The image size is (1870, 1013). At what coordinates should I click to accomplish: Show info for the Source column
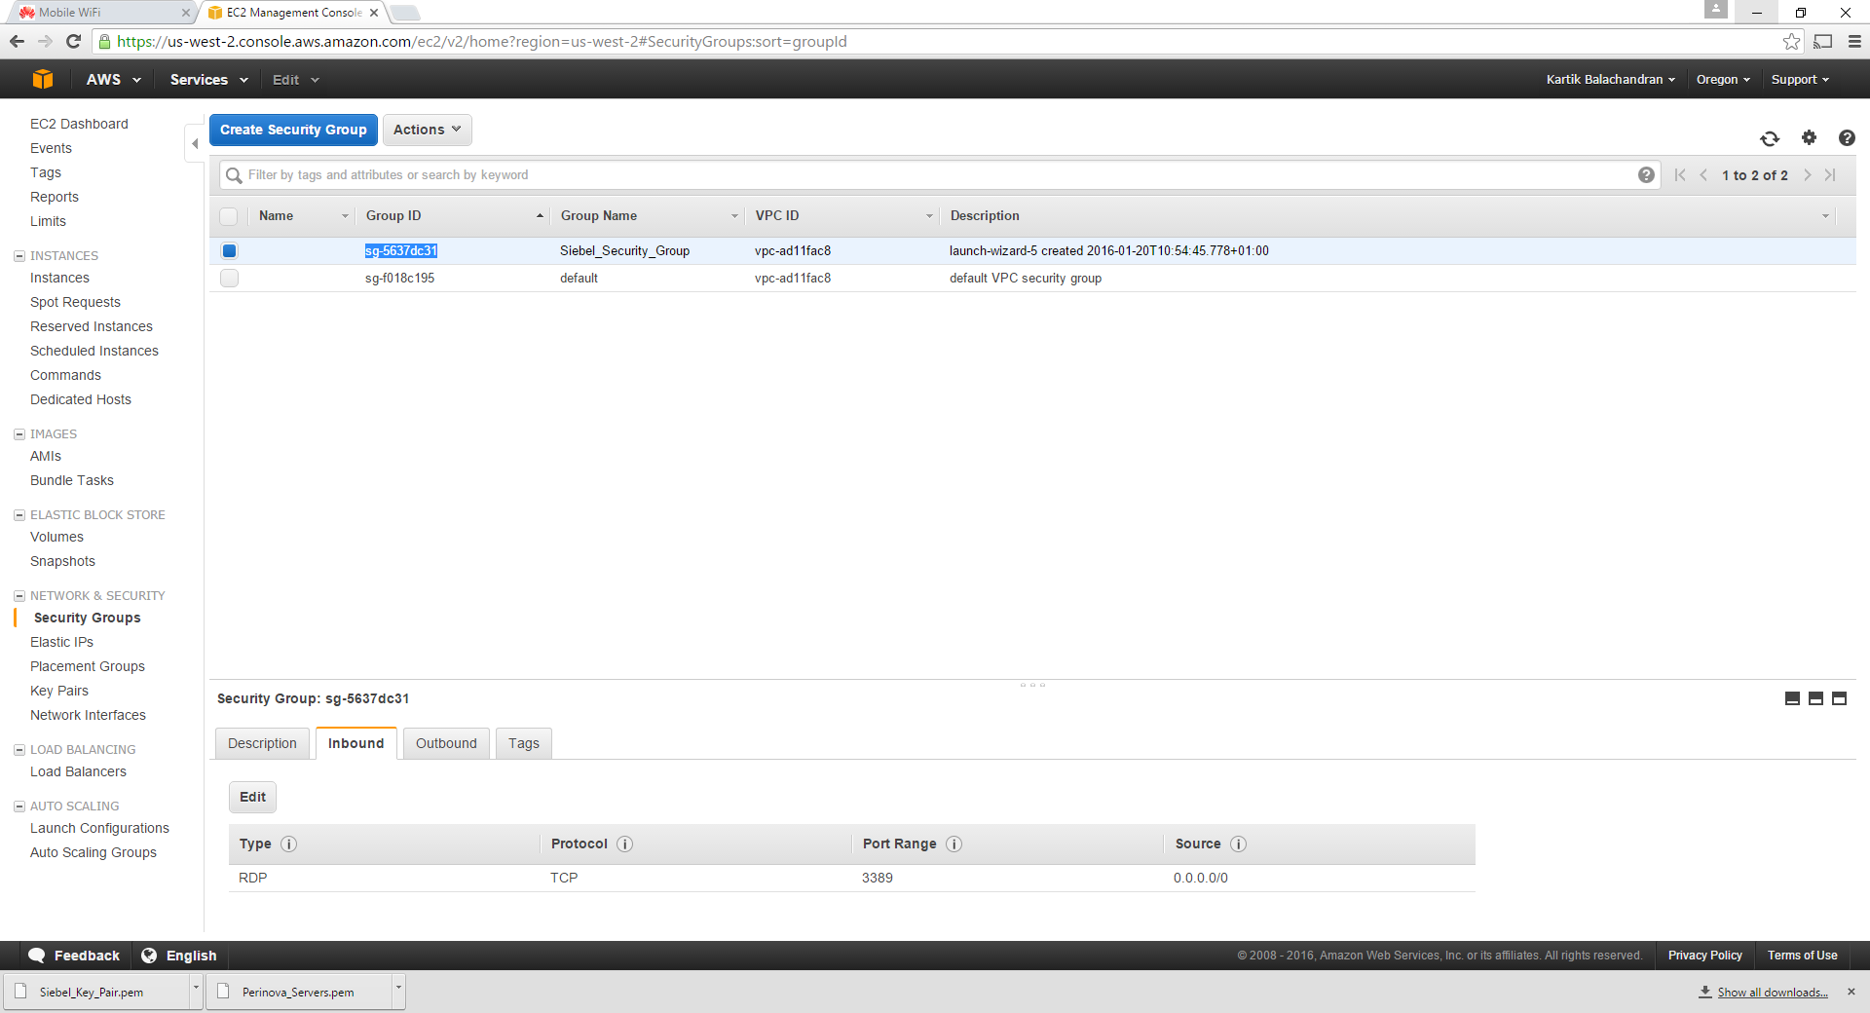(x=1238, y=844)
